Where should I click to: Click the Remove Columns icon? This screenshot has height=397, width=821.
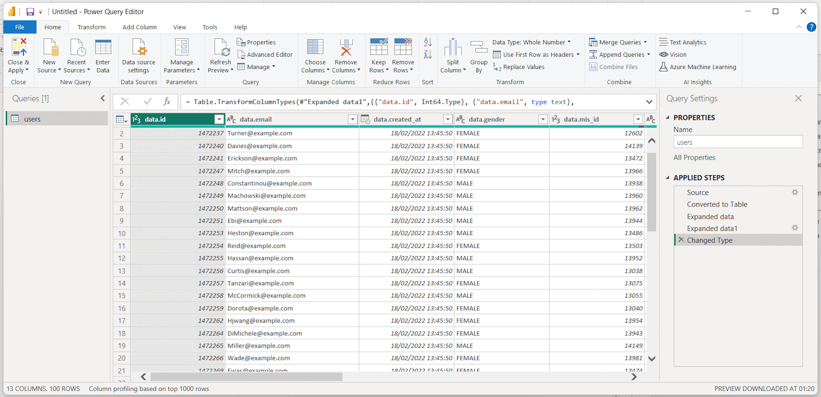tap(346, 47)
